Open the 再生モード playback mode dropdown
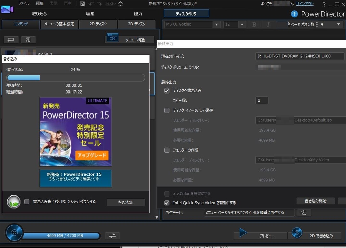Viewport: 346px width, 248px height. (x=249, y=213)
